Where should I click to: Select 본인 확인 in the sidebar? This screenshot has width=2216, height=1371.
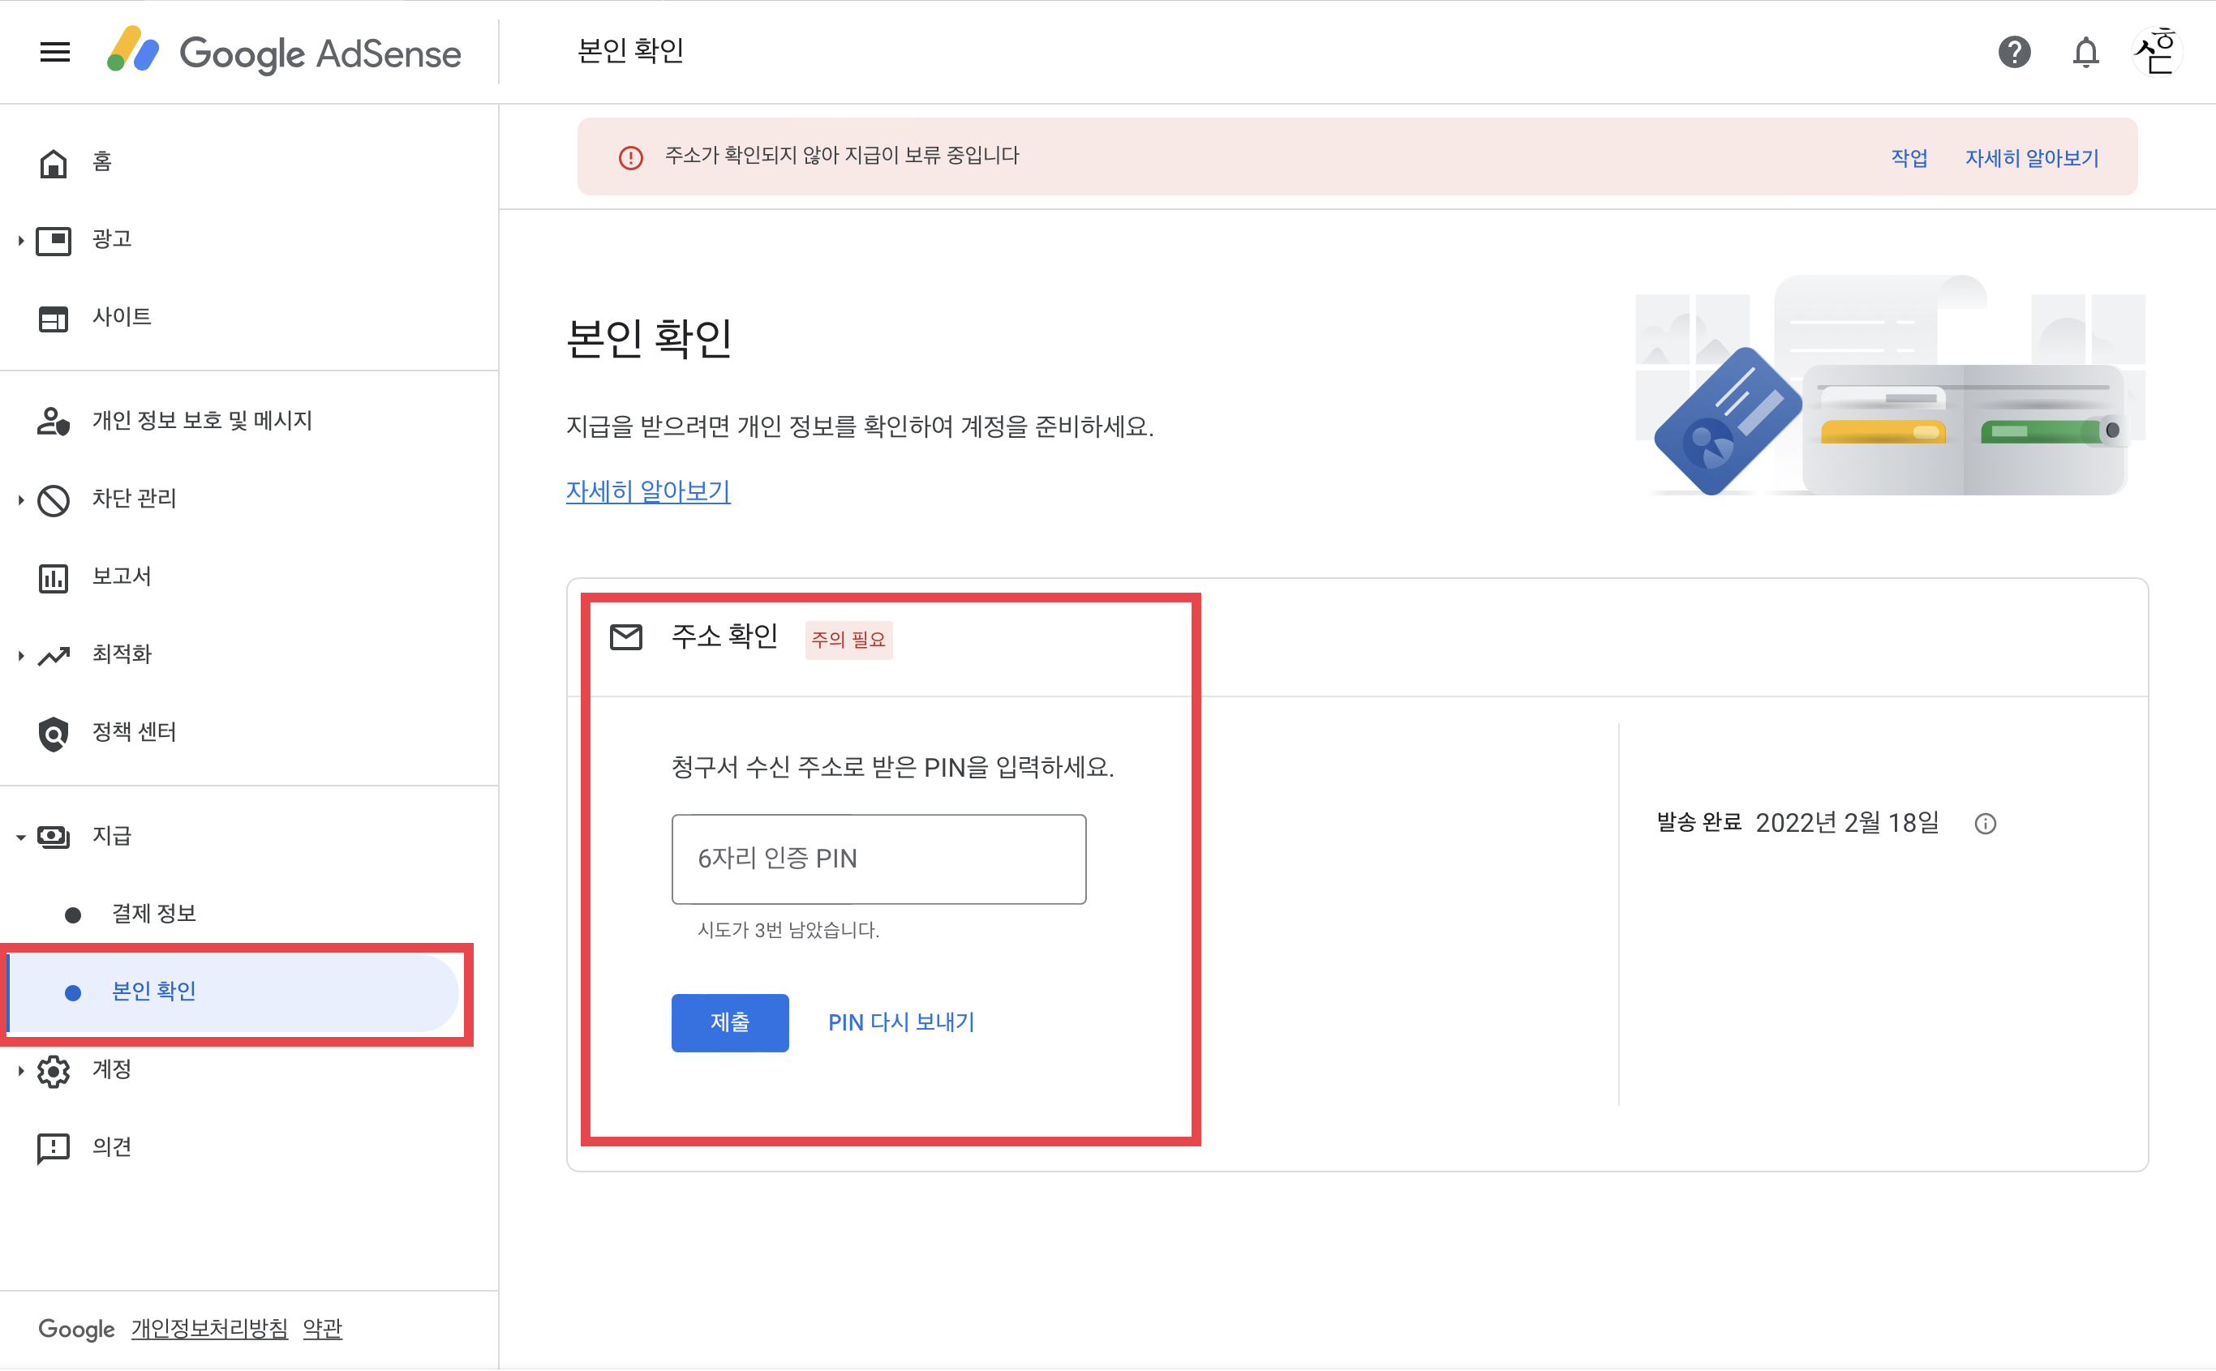click(x=234, y=992)
